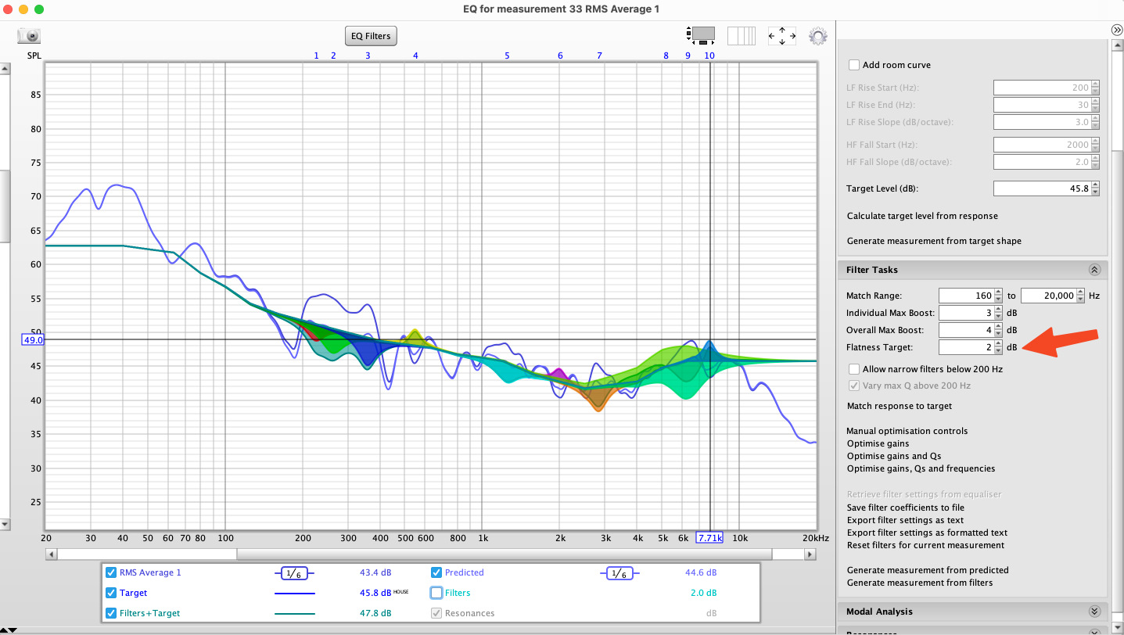Select filter marker 3 above the graph
1124x635 pixels.
[x=368, y=56]
